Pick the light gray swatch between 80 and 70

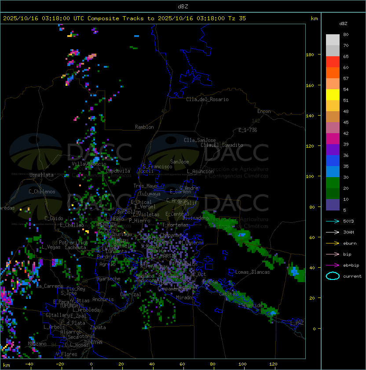[x=333, y=40]
